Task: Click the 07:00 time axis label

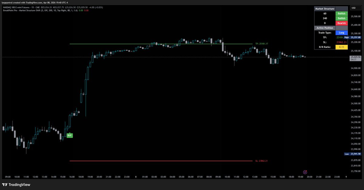Action: point(200,176)
